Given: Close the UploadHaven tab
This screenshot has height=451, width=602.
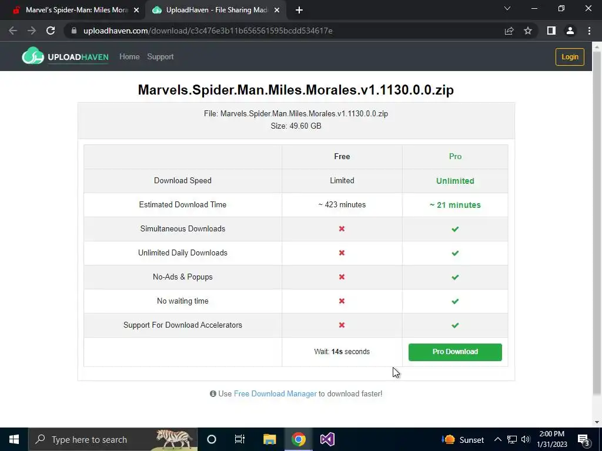Looking at the screenshot, I should pyautogui.click(x=277, y=11).
